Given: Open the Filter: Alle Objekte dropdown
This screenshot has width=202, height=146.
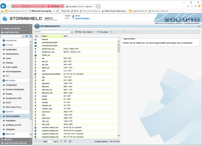Looking at the screenshot, I should (x=86, y=32).
